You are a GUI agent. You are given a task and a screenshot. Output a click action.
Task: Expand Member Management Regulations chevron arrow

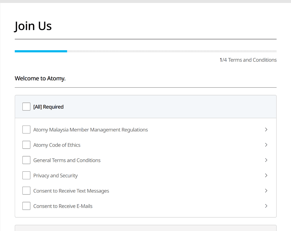coord(266,129)
